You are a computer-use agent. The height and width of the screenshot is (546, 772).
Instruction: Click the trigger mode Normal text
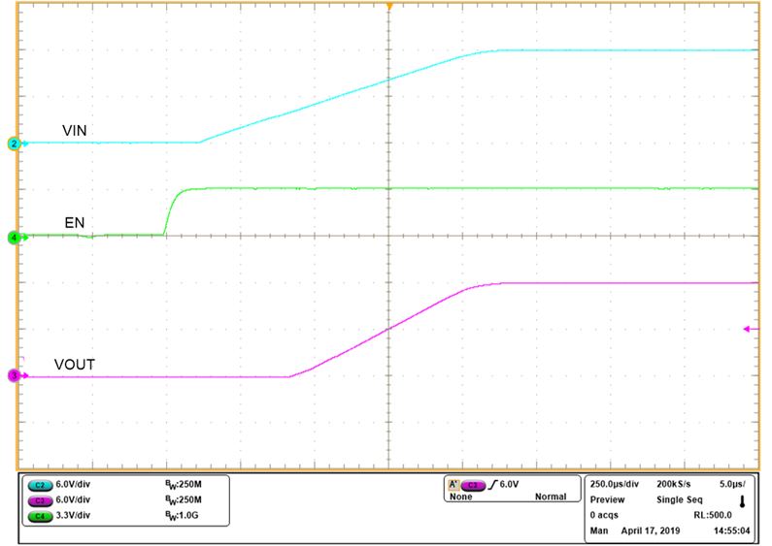pyautogui.click(x=551, y=497)
